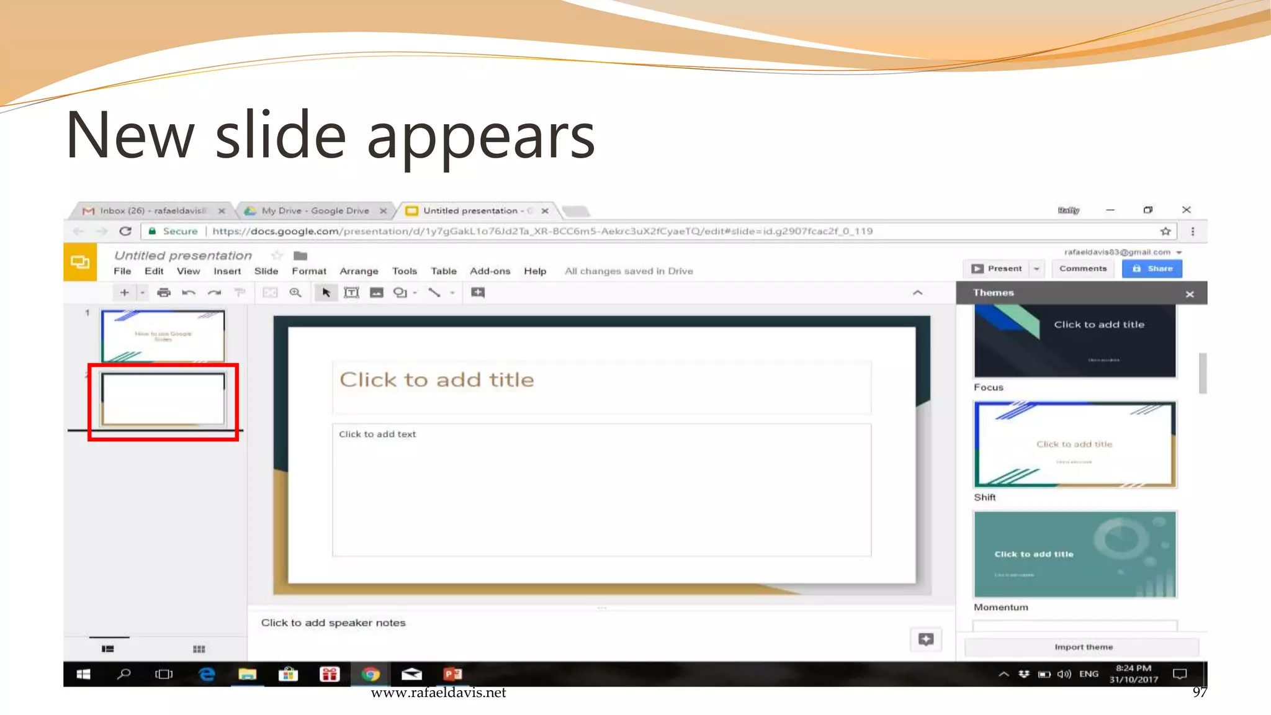
Task: Select the Shape tool icon
Action: pos(400,292)
